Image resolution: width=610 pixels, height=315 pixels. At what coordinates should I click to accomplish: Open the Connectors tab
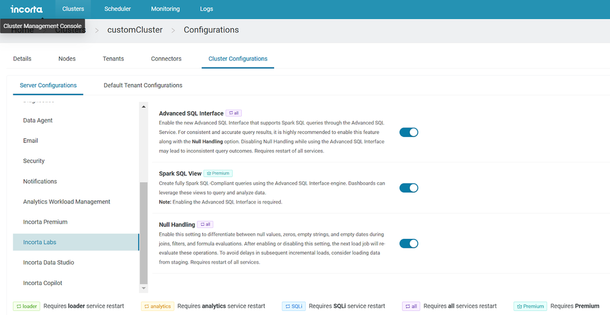click(x=166, y=59)
